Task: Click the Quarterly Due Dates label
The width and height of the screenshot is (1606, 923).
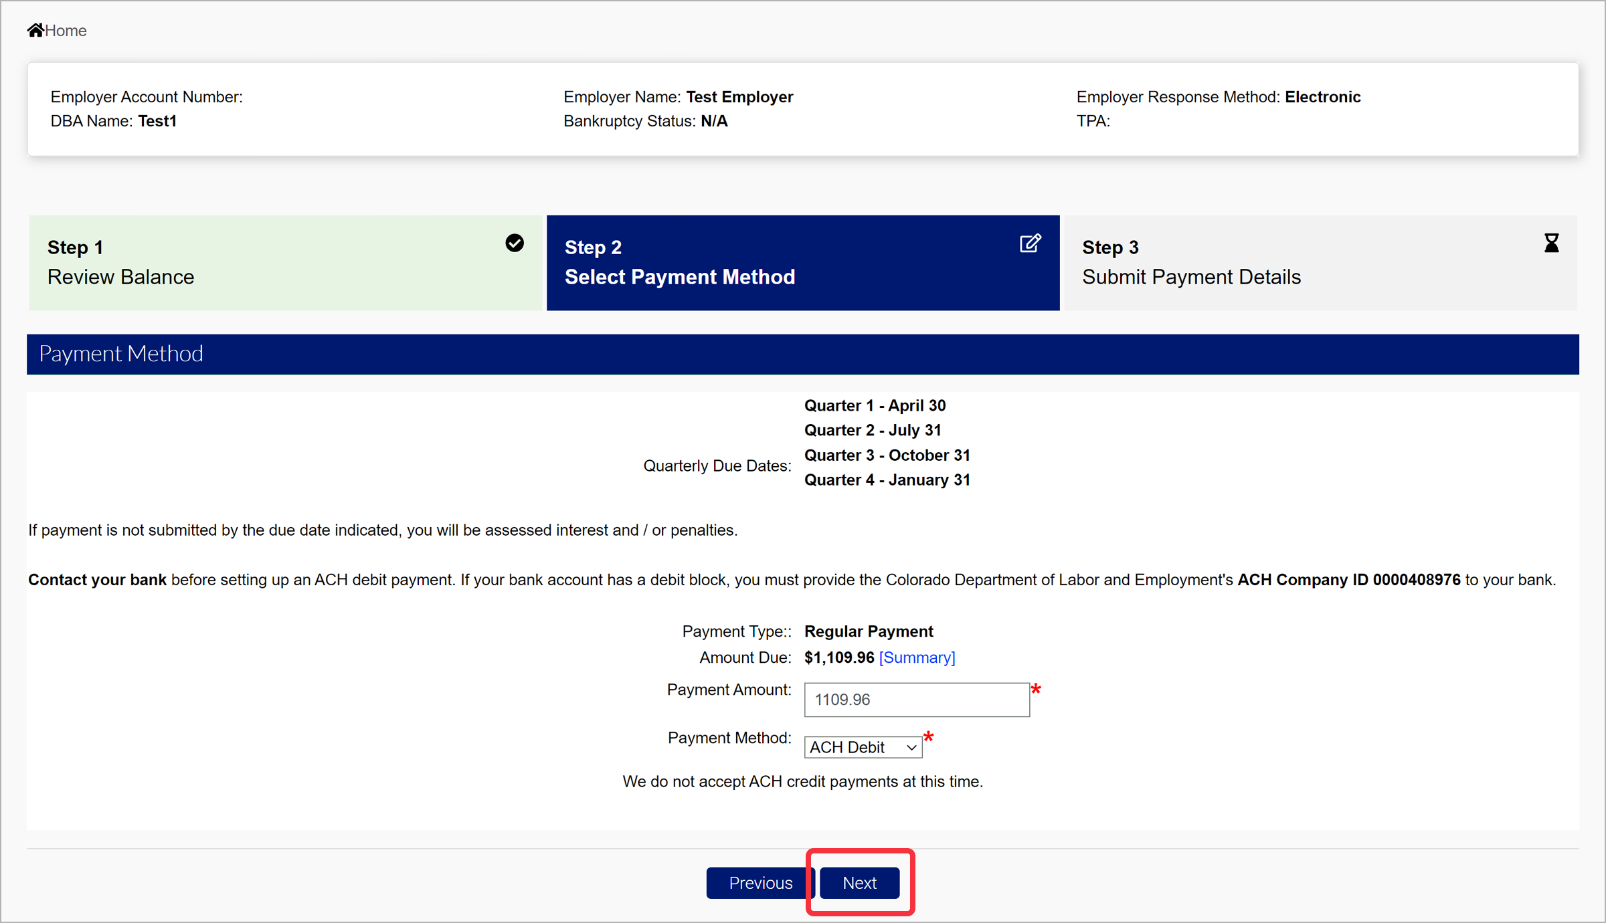Action: 717,466
